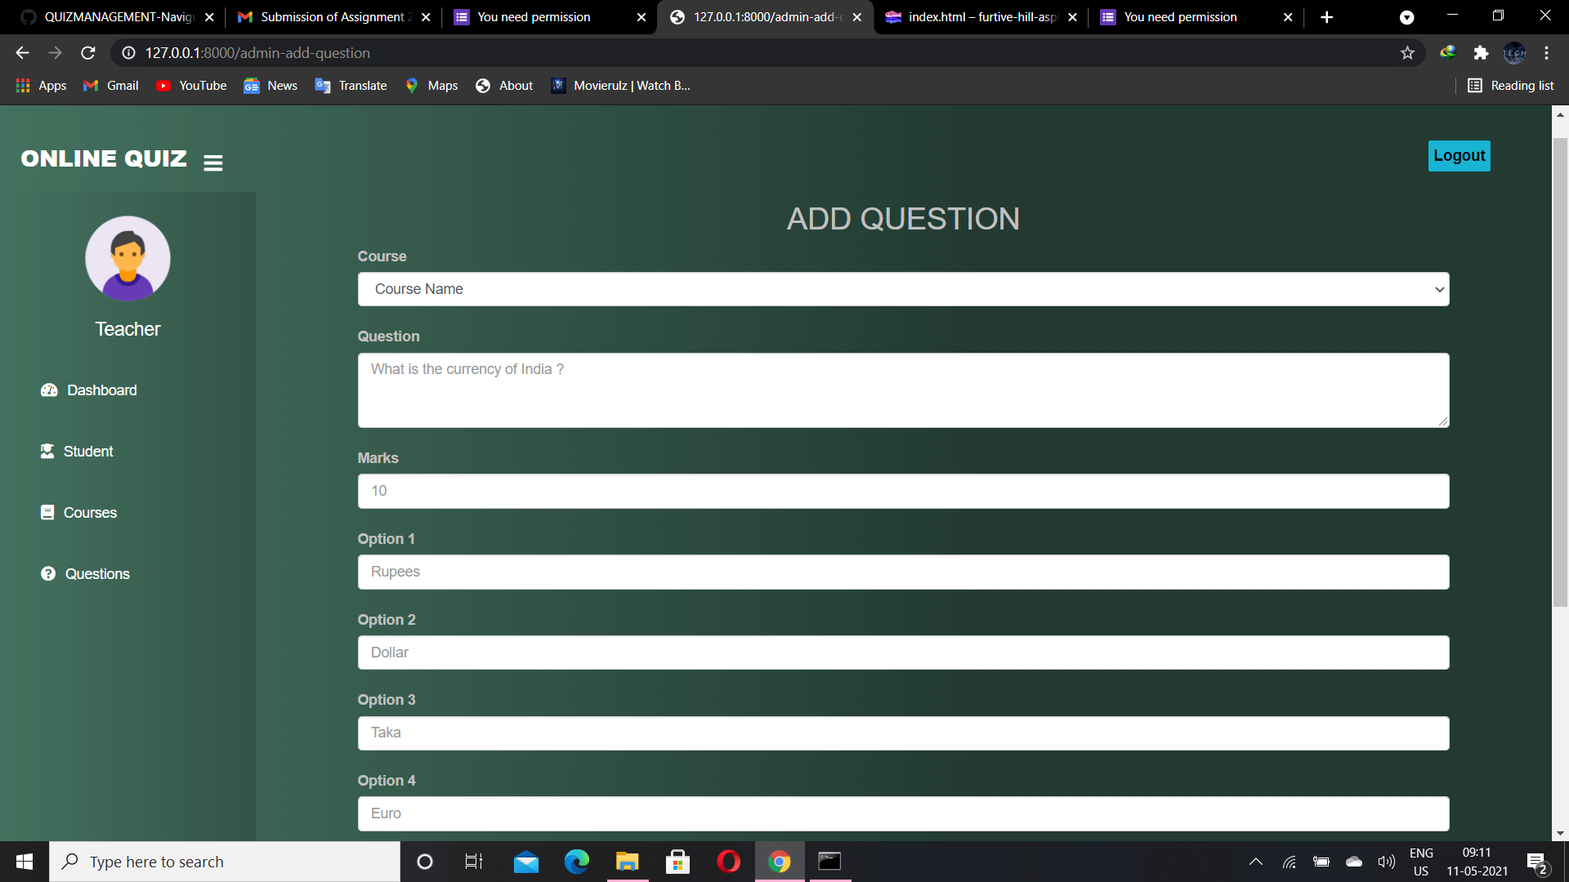Screen dimensions: 1569x882
Task: Click the Logout button
Action: click(x=1458, y=155)
